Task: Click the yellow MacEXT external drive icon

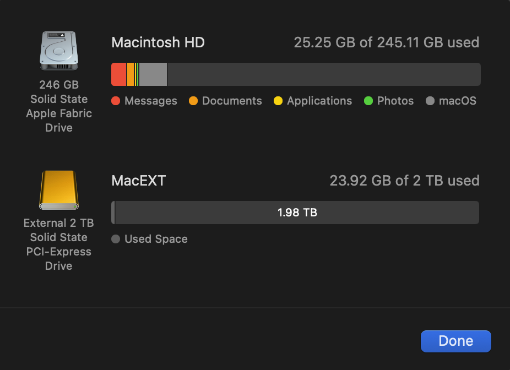Action: tap(59, 190)
